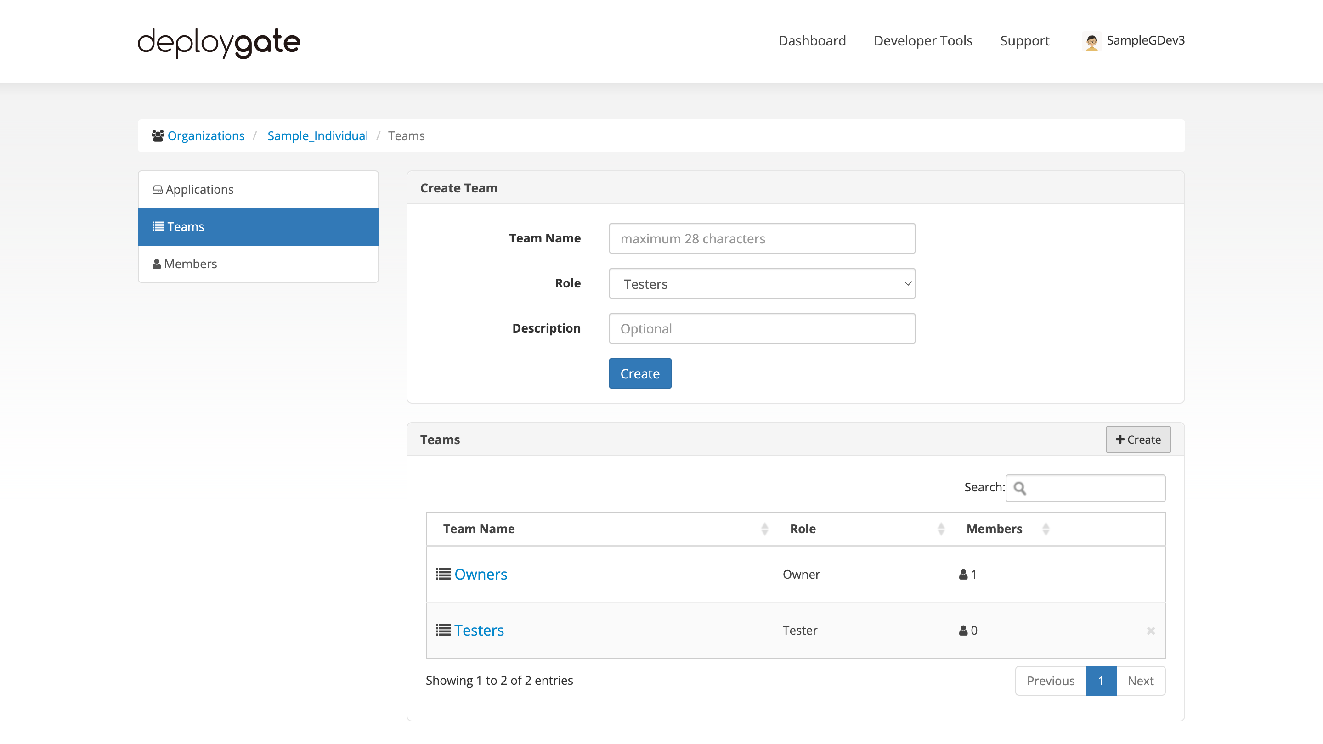Select the Members item in sidebar
This screenshot has width=1323, height=744.
190,264
